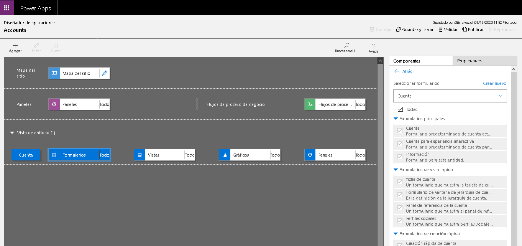
Task: Toggle the Perfiles sociales checkbox
Action: [x=400, y=221]
